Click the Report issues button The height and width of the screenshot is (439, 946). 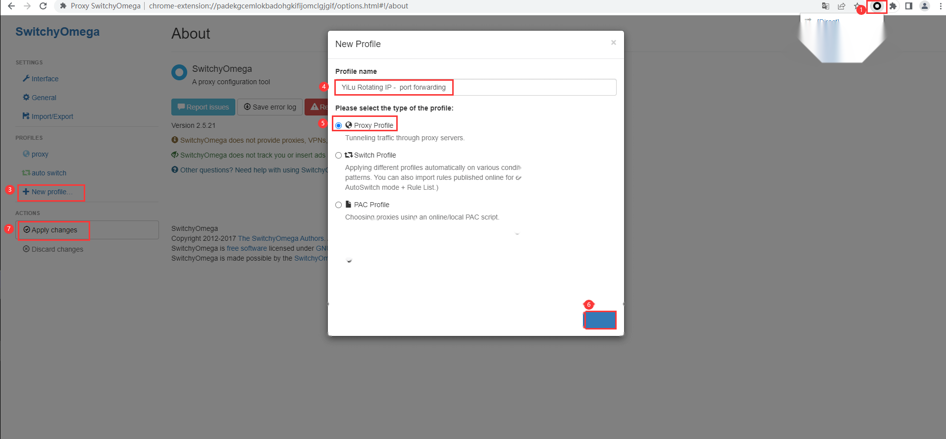203,107
